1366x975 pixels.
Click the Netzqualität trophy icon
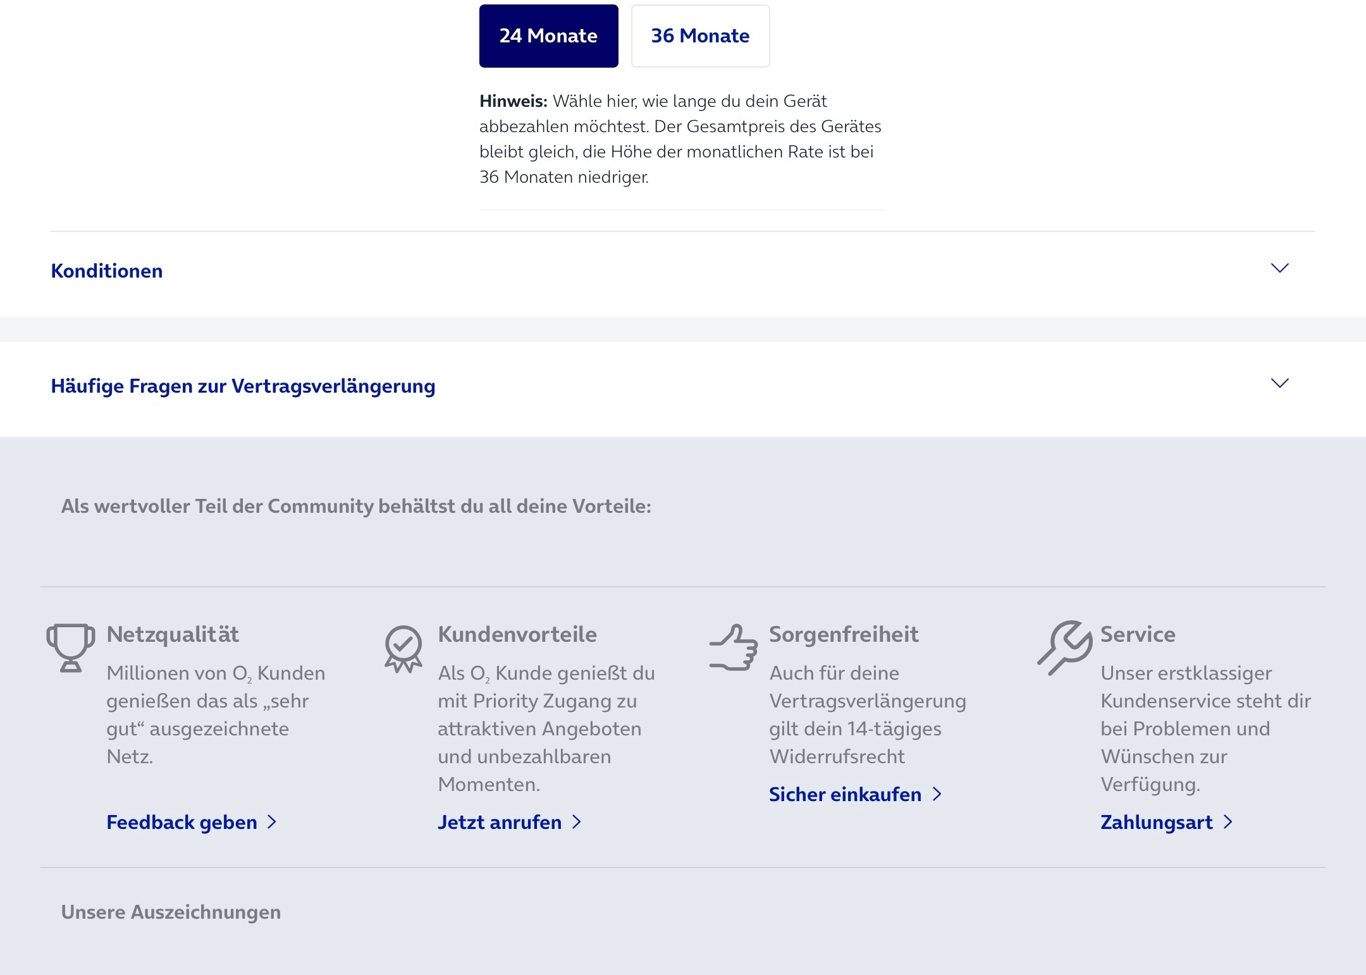click(x=71, y=647)
